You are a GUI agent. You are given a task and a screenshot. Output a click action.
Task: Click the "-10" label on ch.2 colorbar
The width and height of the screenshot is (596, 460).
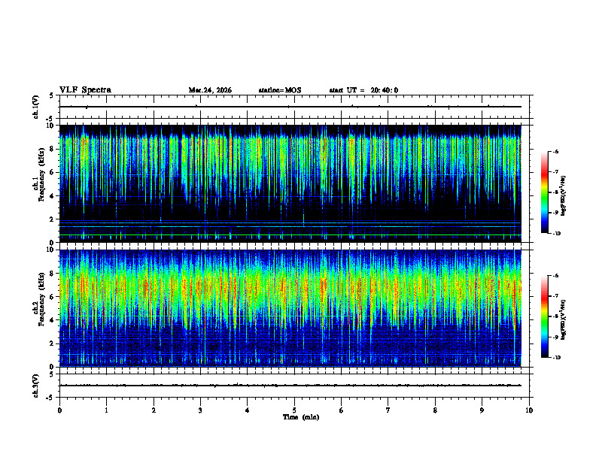pos(556,358)
